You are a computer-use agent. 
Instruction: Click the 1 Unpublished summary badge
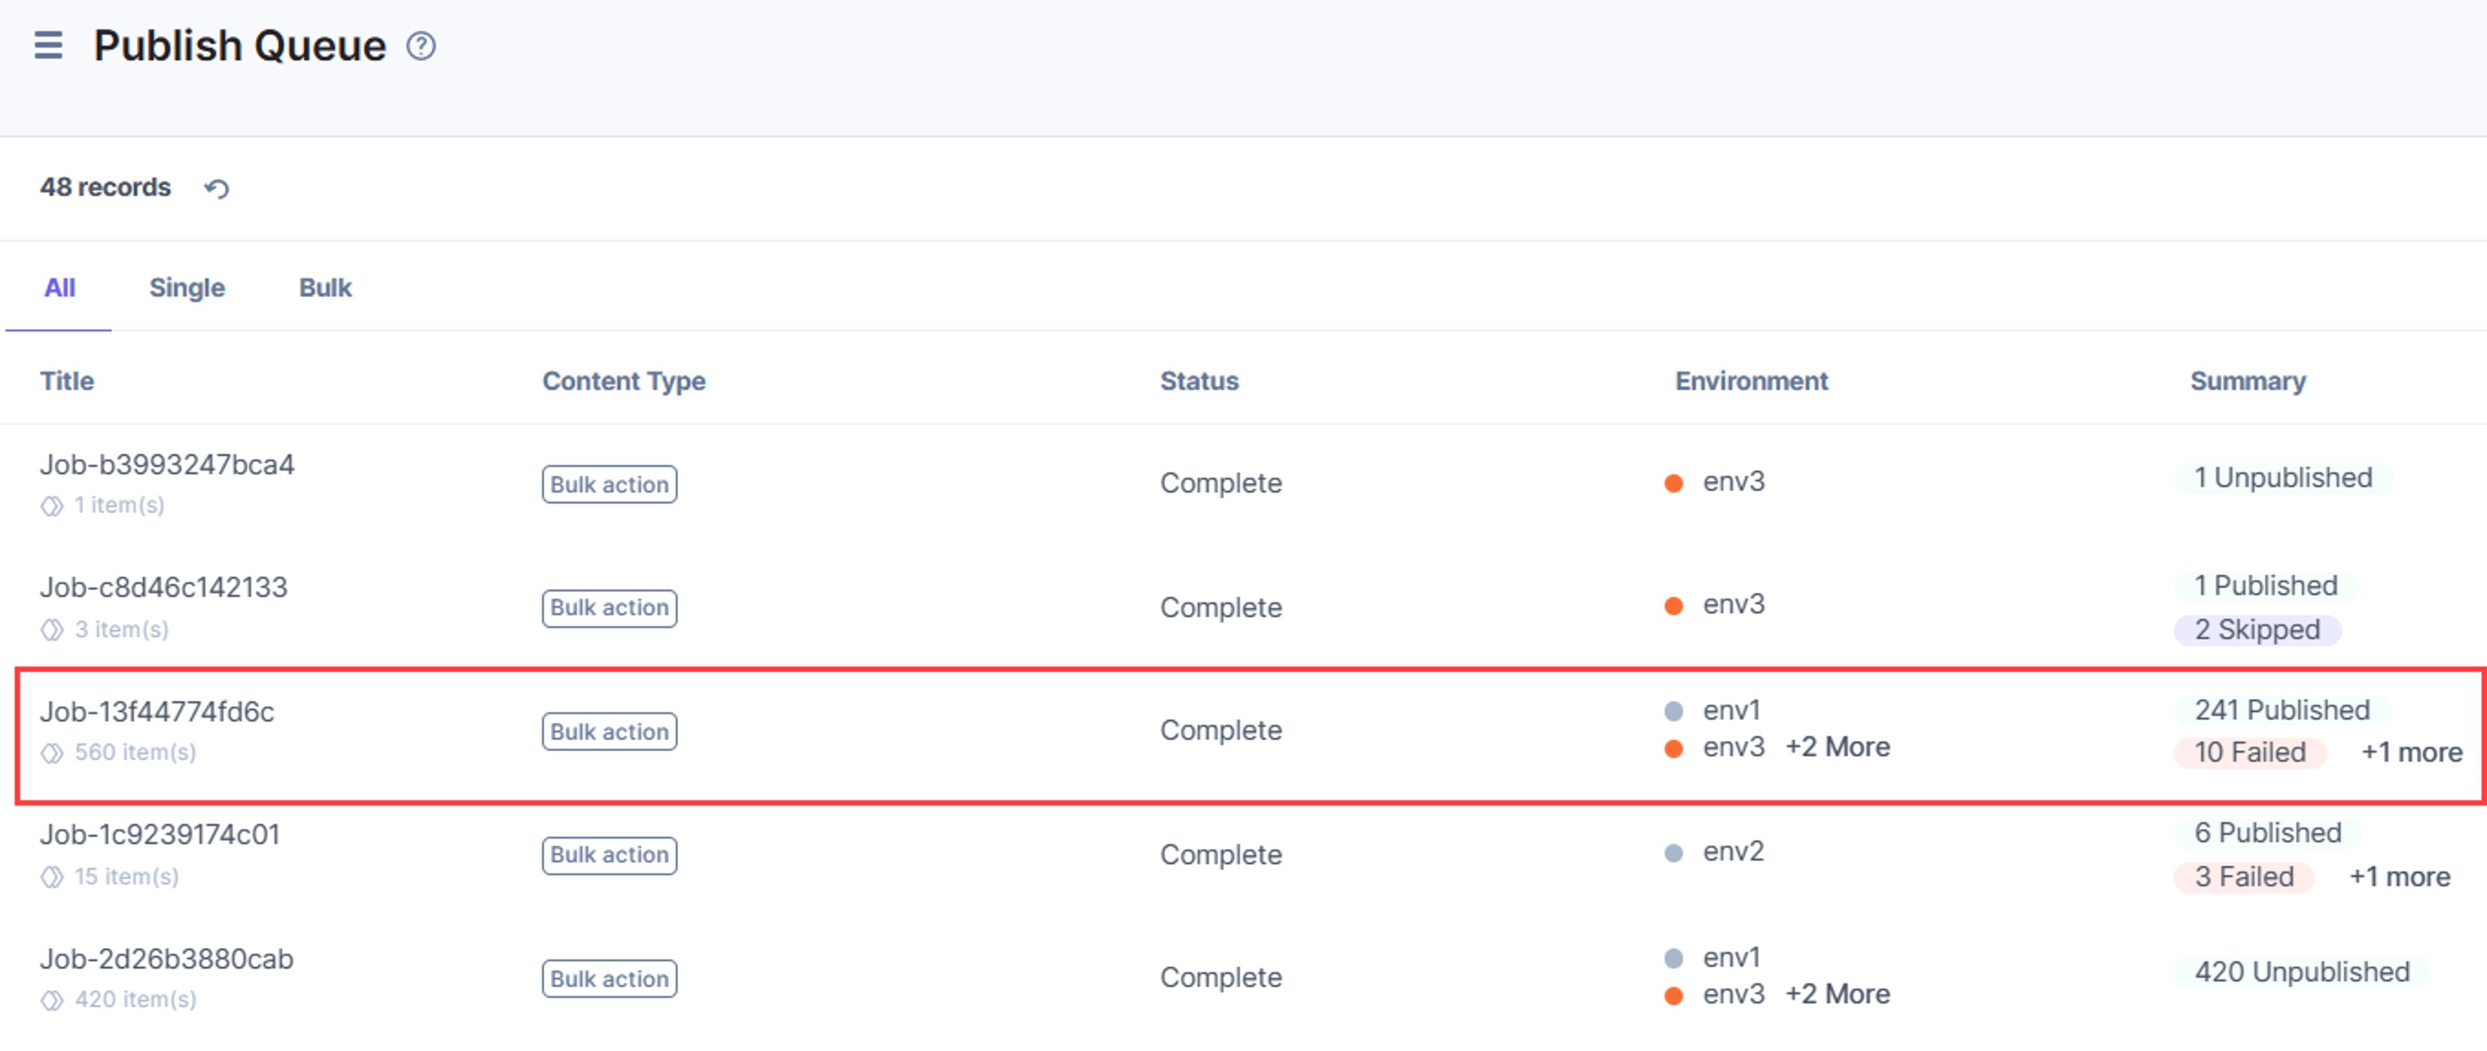(x=2282, y=478)
